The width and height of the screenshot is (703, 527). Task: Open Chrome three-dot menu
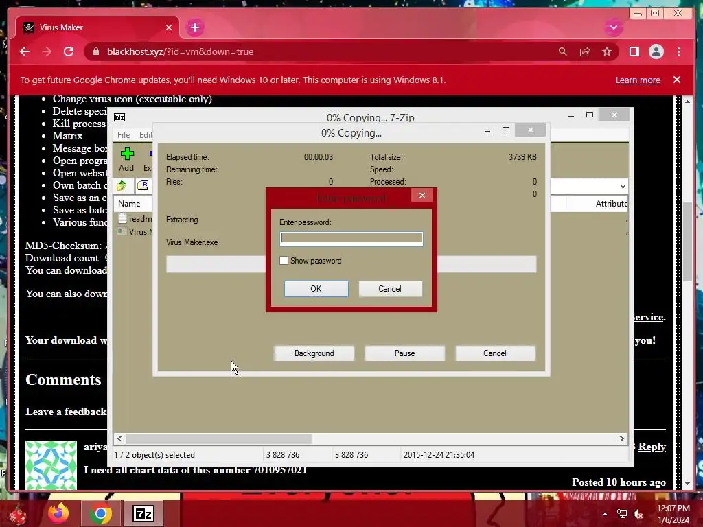point(678,51)
